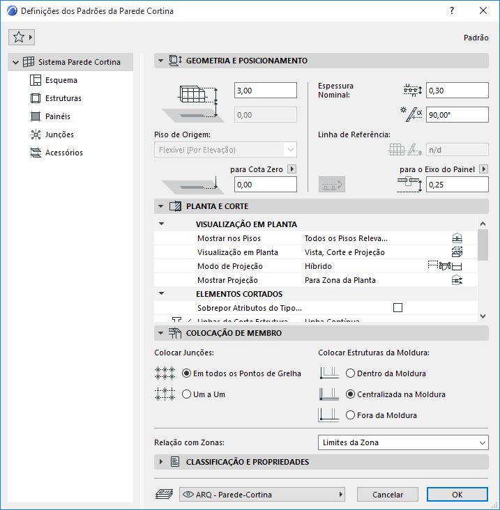The image size is (500, 510).
Task: Click the Modo de Projeção row icon
Action: pyautogui.click(x=445, y=266)
